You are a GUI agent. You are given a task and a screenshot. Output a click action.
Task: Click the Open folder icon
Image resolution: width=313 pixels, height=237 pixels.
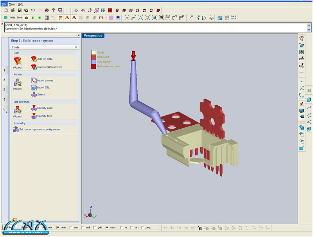click(x=13, y=10)
